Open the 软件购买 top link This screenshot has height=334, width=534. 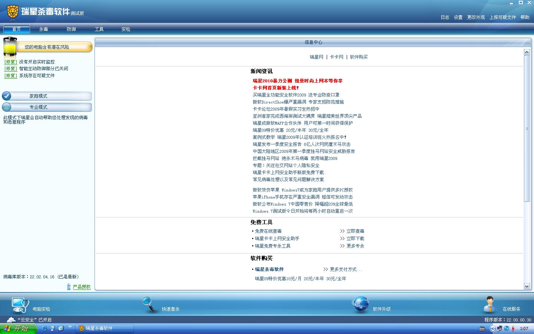click(x=359, y=57)
